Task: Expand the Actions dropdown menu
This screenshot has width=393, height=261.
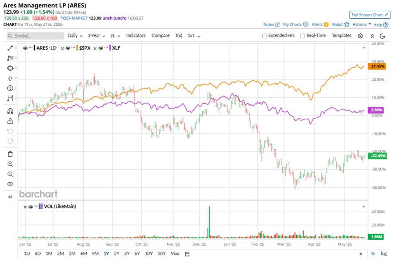Action: click(362, 24)
